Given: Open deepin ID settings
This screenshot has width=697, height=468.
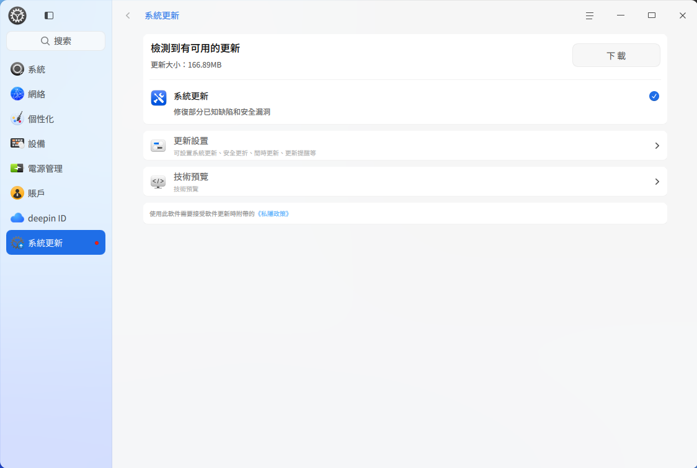Looking at the screenshot, I should [x=56, y=218].
